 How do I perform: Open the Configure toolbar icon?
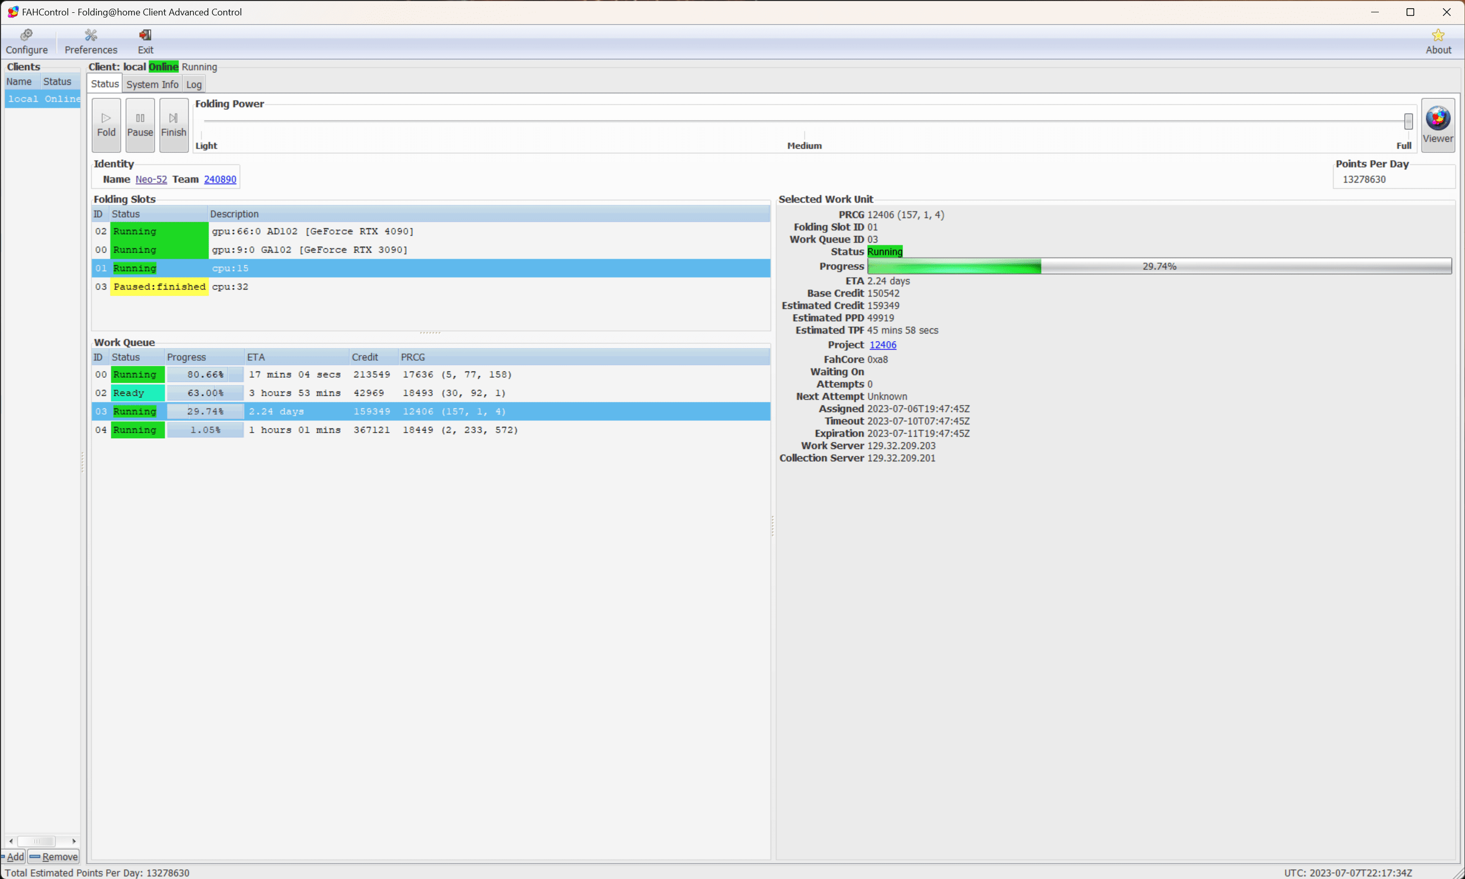tap(27, 42)
